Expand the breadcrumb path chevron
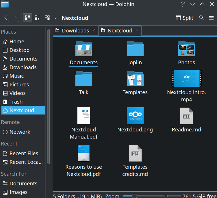This screenshot has height=198, width=217. click(56, 18)
